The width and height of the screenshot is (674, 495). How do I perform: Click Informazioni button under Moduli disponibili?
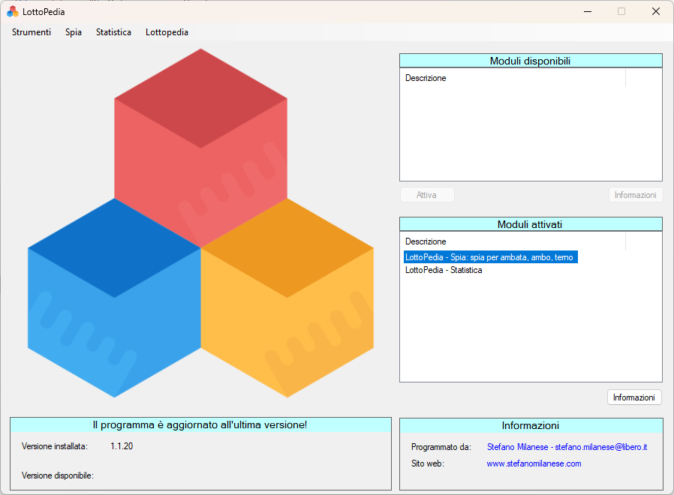point(635,195)
